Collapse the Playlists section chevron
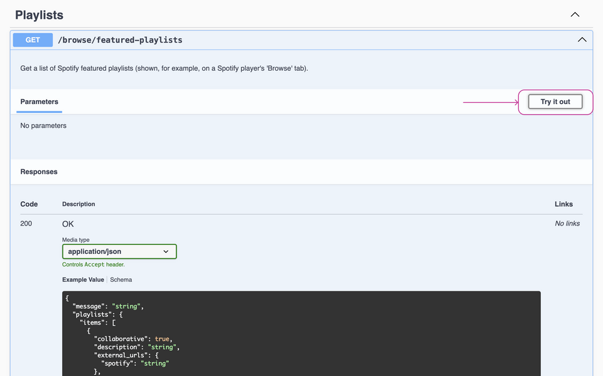 575,14
